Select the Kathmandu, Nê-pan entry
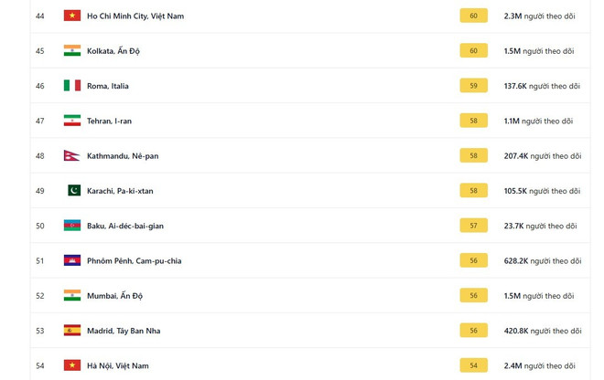The width and height of the screenshot is (604, 380). 123,156
